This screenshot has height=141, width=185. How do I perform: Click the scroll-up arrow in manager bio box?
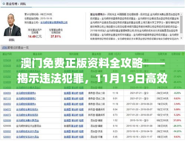click(x=181, y=14)
